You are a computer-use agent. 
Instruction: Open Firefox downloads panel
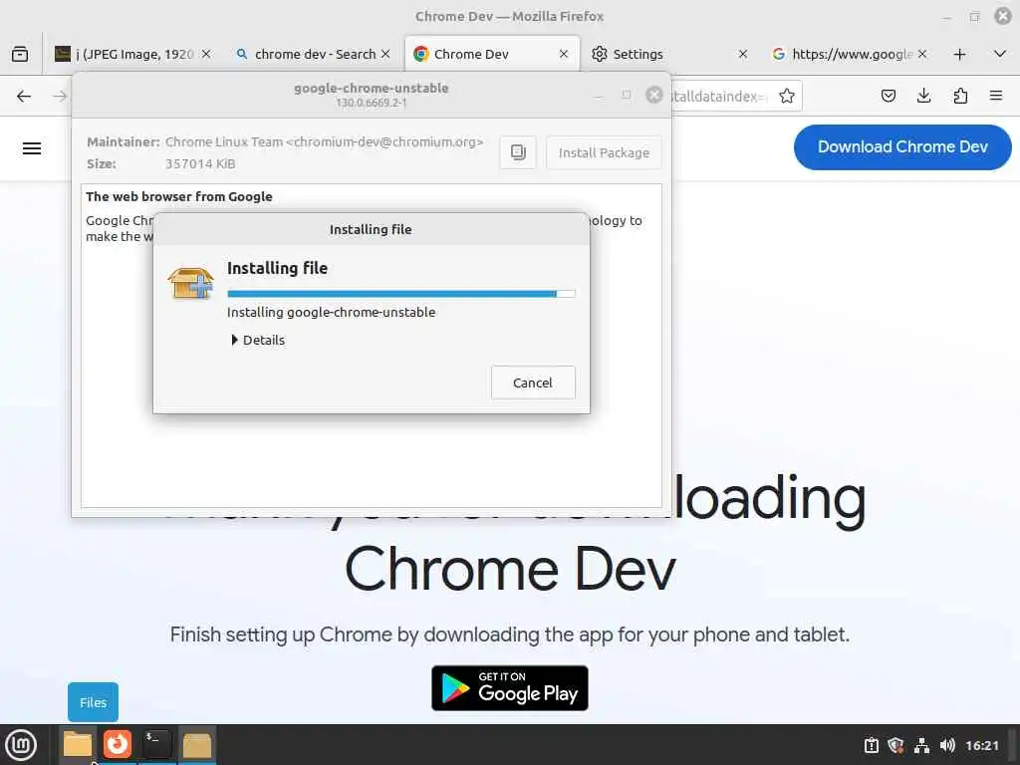click(923, 97)
